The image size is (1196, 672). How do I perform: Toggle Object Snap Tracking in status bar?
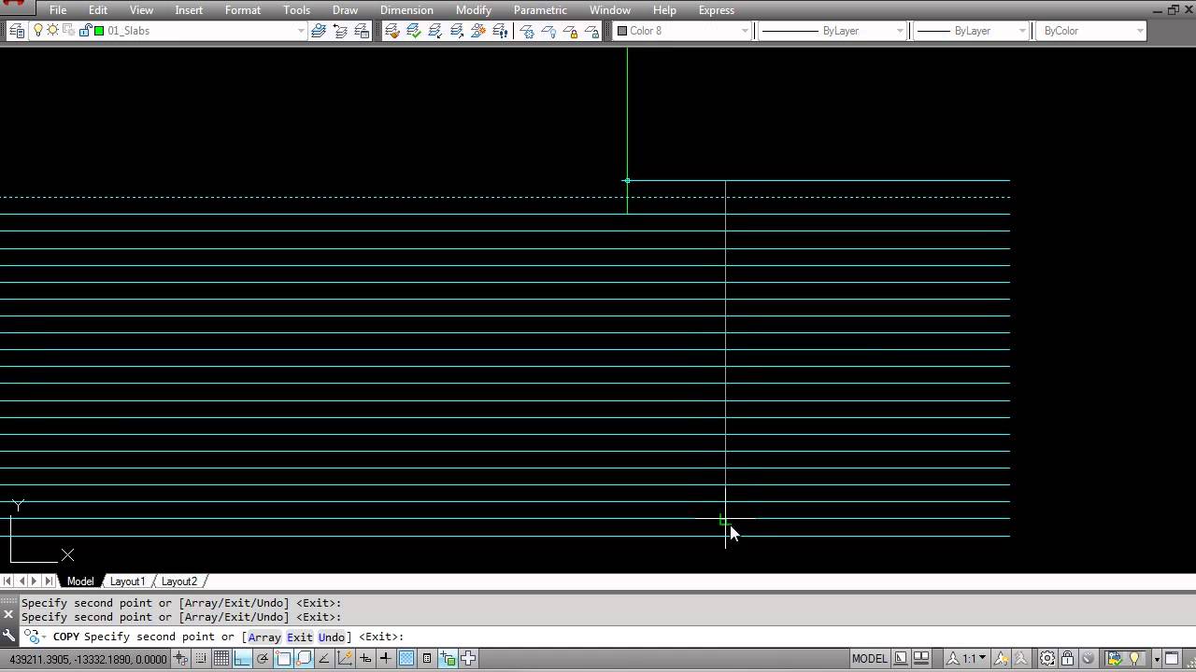tap(324, 659)
